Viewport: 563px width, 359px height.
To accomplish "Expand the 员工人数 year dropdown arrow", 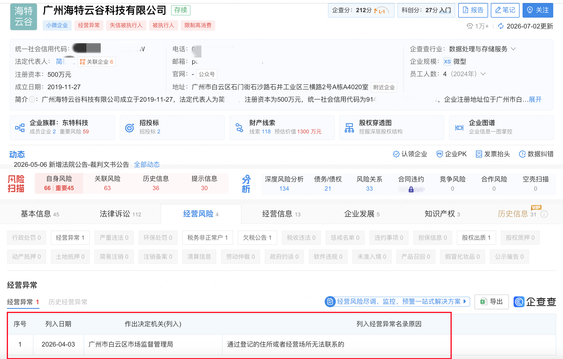I will (x=483, y=74).
